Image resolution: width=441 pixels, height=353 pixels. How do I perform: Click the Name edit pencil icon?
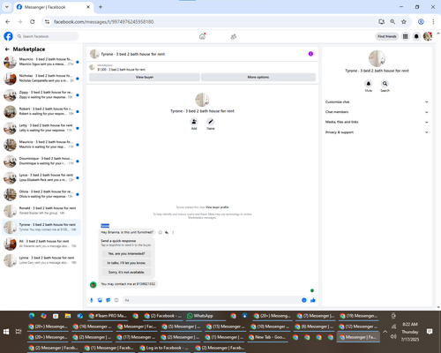coord(210,122)
